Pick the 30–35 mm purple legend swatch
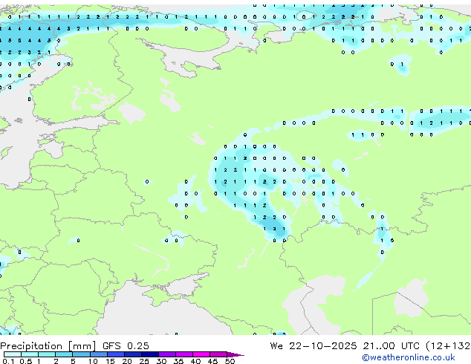 tap(167, 354)
